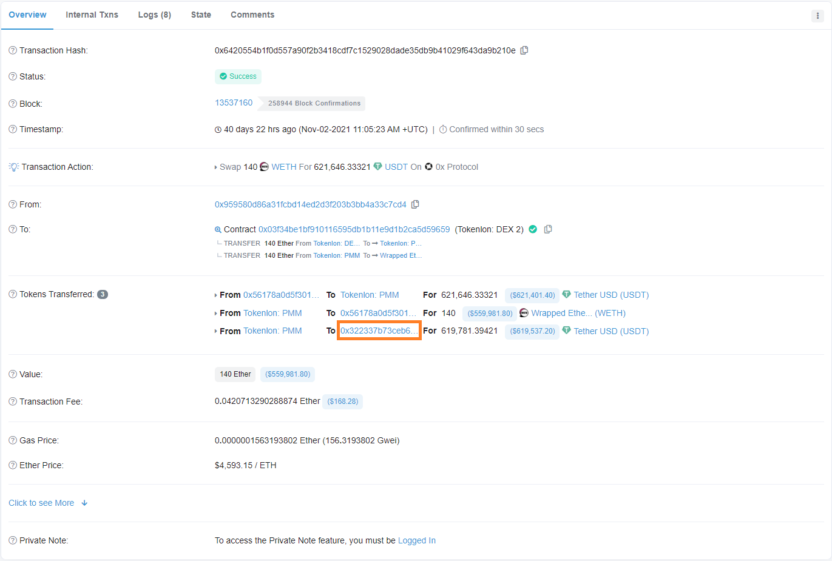The width and height of the screenshot is (832, 561).
Task: Select the 156.3193802 Gwei gas price text
Action: [x=360, y=440]
